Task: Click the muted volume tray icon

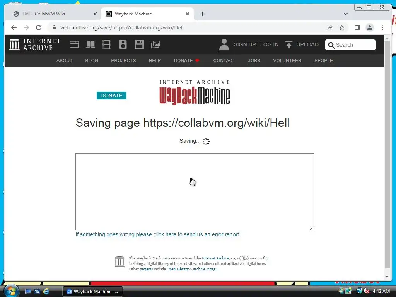Action: tap(366, 291)
